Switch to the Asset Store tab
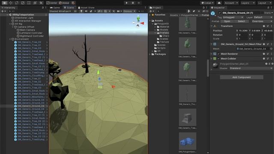274x154 pixels. pos(86,8)
